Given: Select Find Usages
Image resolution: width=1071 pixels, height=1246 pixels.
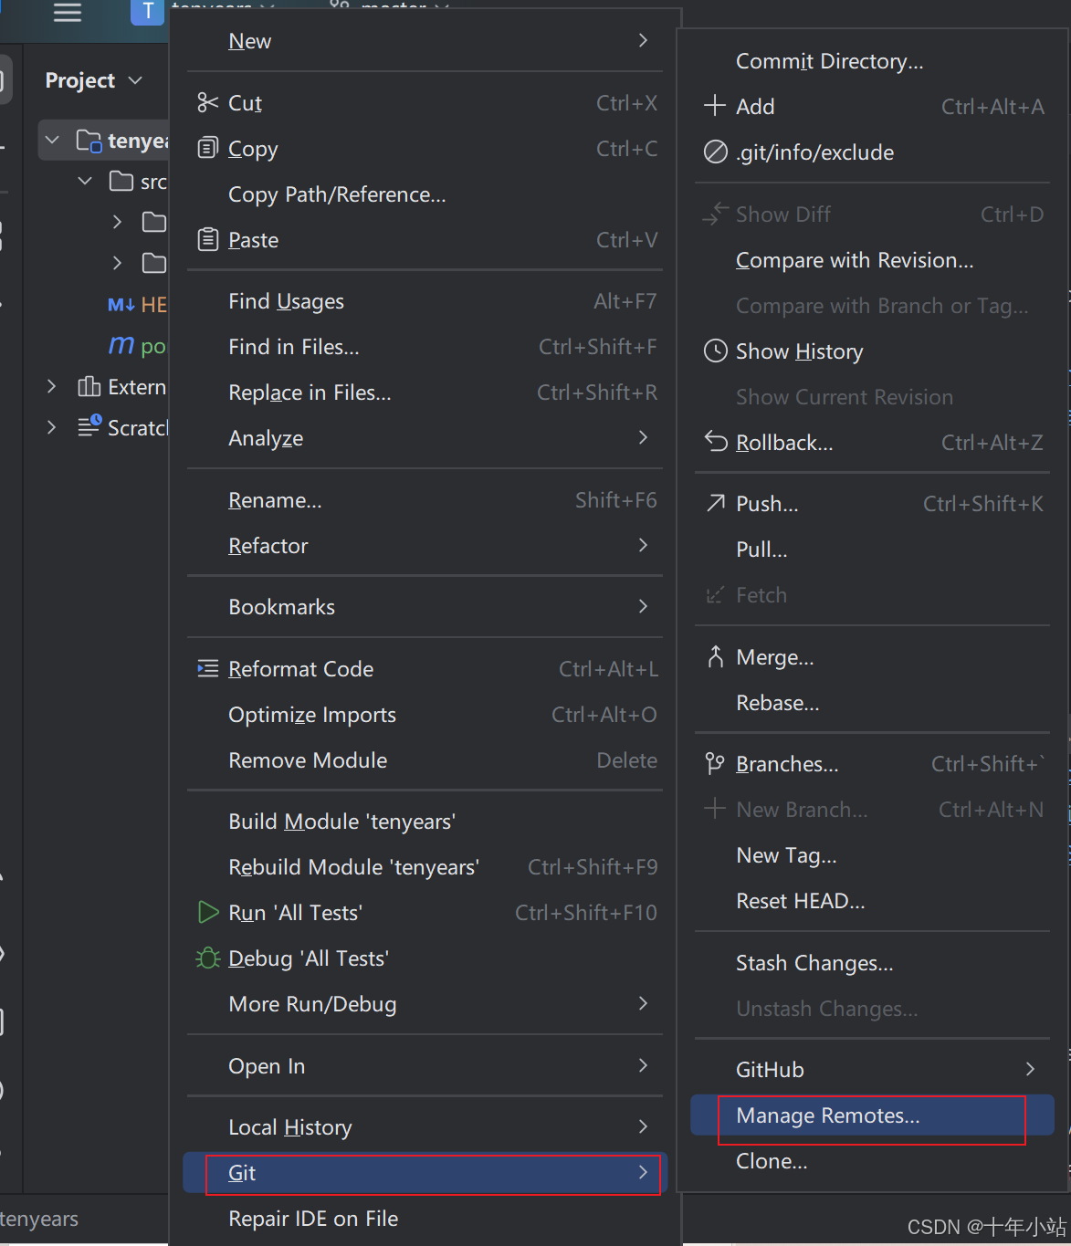Looking at the screenshot, I should tap(425, 301).
